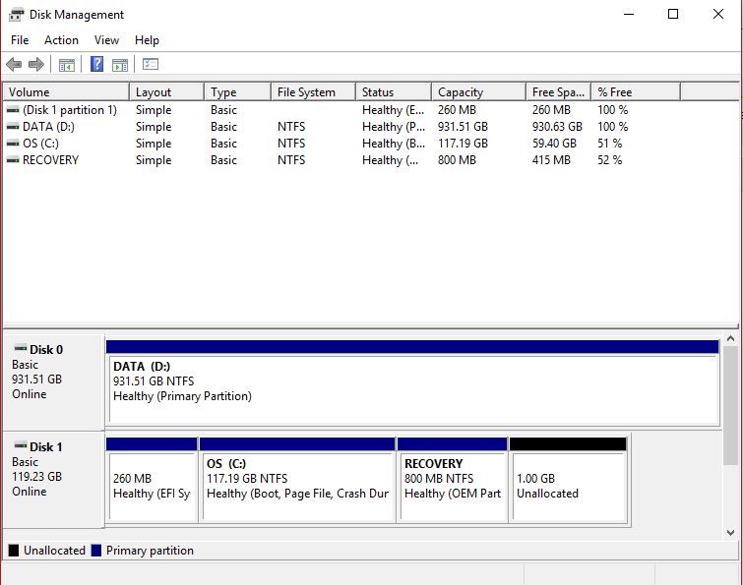Sort by the Layout column header
This screenshot has height=585, width=743.
coord(166,91)
